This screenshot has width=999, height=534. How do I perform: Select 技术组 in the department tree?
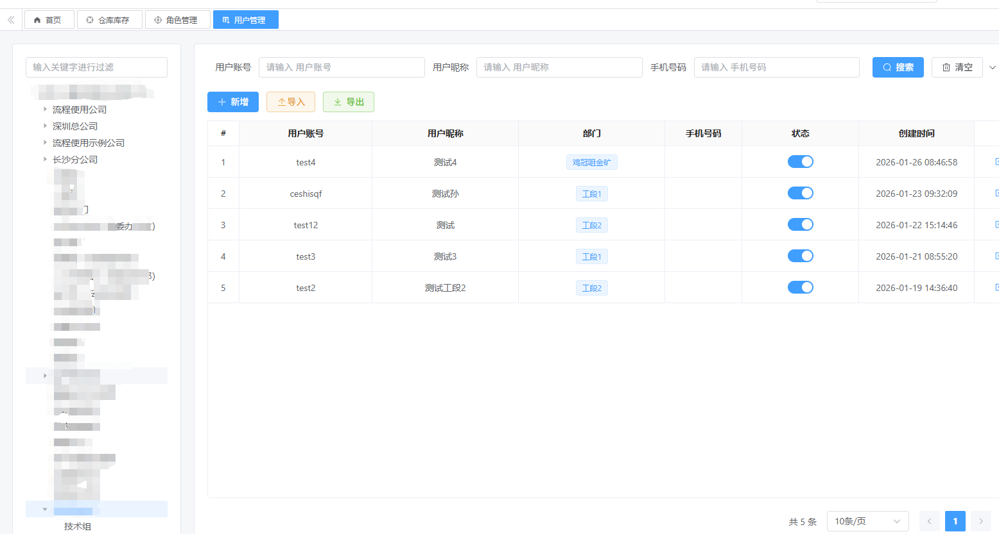tap(78, 526)
